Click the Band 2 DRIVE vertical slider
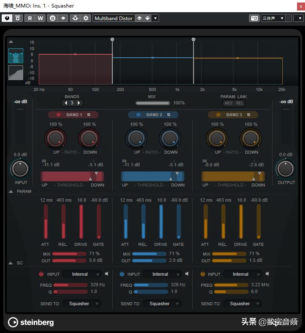305x333 pixels. 161,221
